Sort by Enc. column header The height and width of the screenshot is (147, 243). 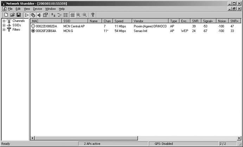185,21
